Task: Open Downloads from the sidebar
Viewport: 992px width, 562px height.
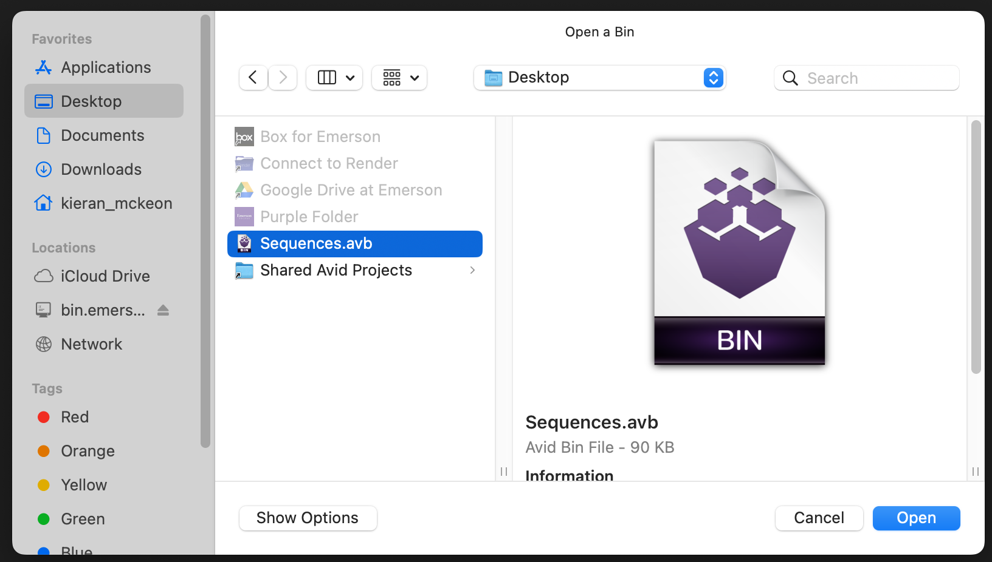Action: click(x=104, y=169)
